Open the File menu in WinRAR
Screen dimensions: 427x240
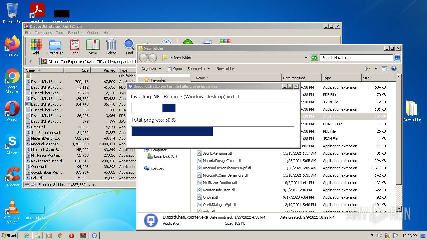28,33
